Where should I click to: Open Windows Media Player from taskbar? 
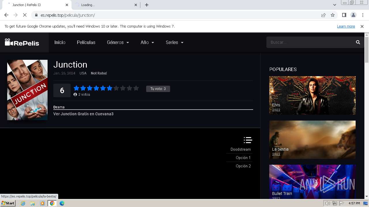click(42, 203)
